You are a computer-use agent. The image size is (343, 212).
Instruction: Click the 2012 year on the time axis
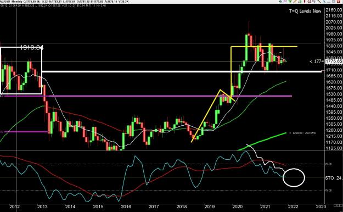14,207
